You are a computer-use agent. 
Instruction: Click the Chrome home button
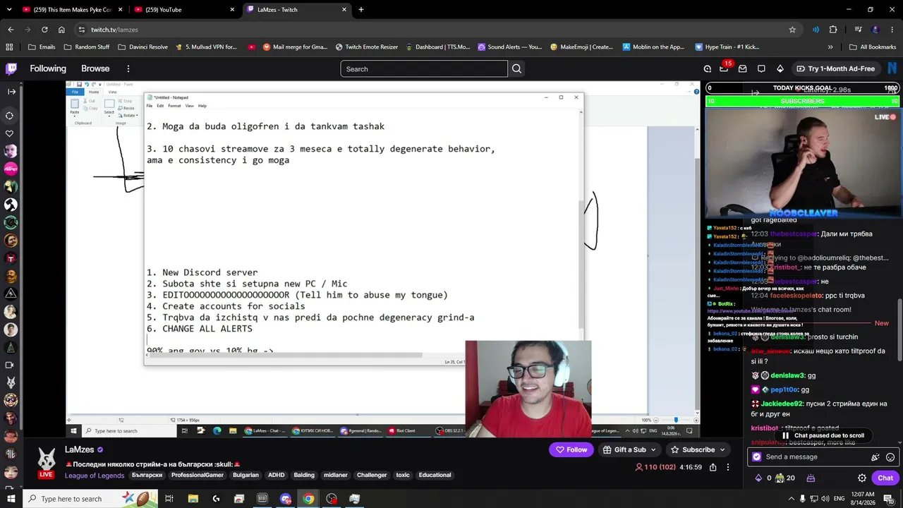click(61, 30)
